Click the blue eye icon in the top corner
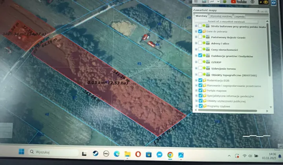283x165 pixels. tap(274, 3)
